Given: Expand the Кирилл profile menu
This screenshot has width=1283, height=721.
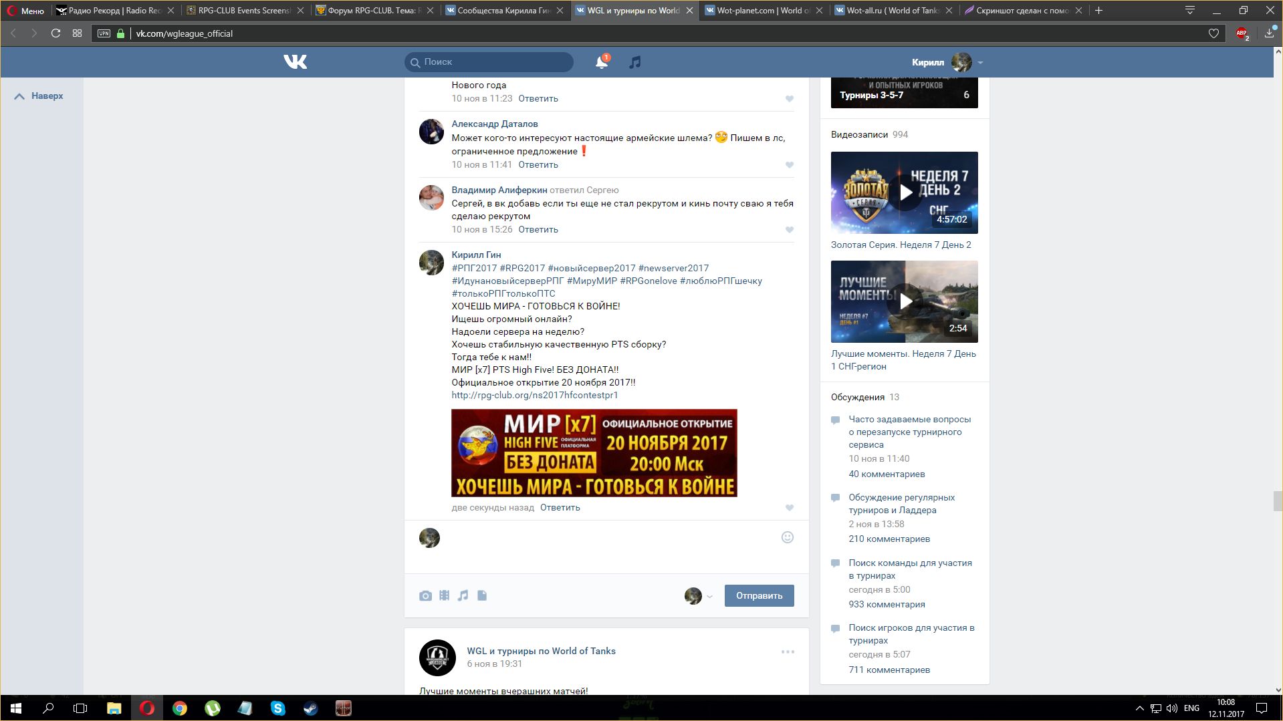Looking at the screenshot, I should pyautogui.click(x=947, y=62).
